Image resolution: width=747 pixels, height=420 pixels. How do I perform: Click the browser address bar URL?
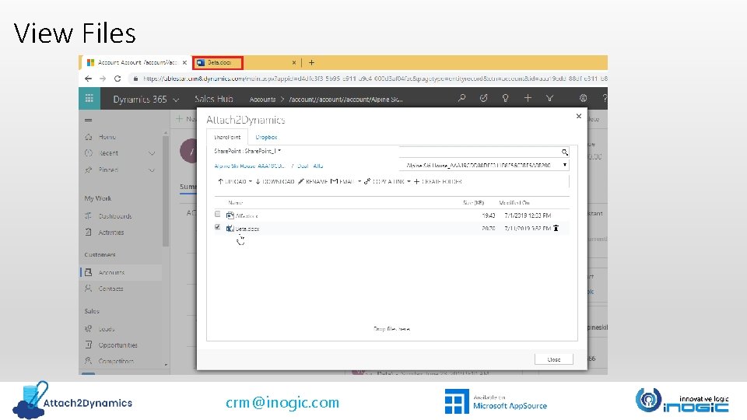375,79
